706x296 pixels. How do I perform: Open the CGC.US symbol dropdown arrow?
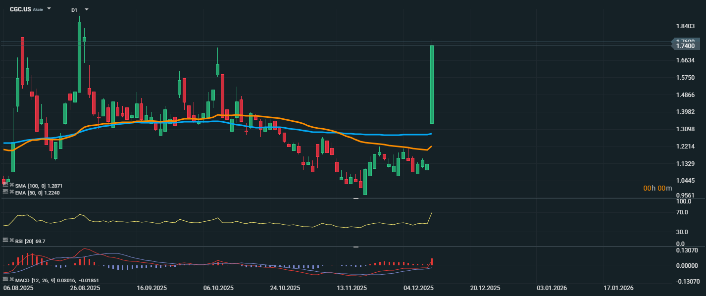49,9
